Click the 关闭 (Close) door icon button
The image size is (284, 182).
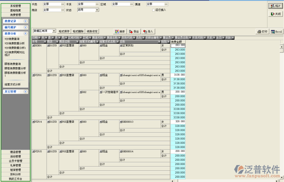pyautogui.click(x=274, y=14)
